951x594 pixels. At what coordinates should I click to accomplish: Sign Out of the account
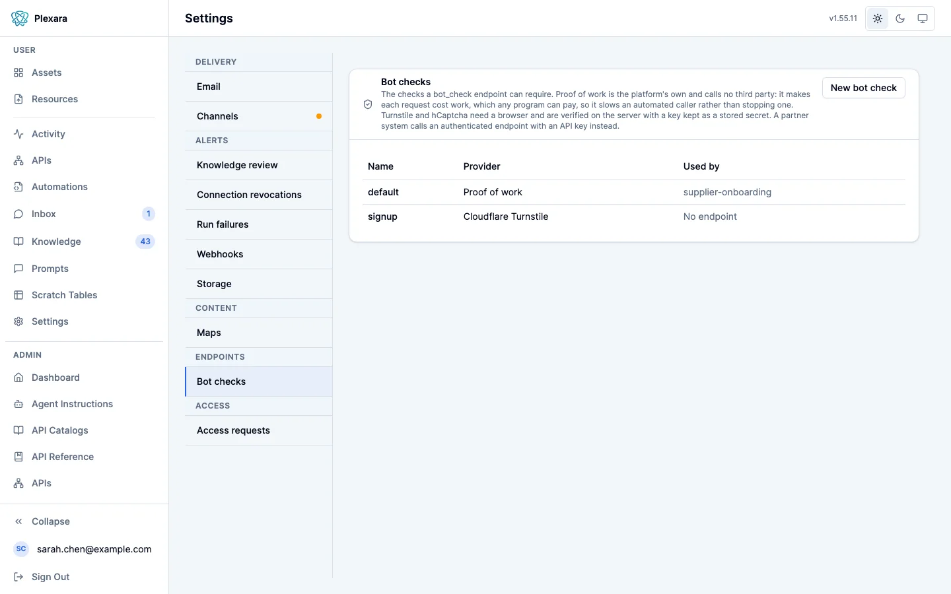pos(84,577)
